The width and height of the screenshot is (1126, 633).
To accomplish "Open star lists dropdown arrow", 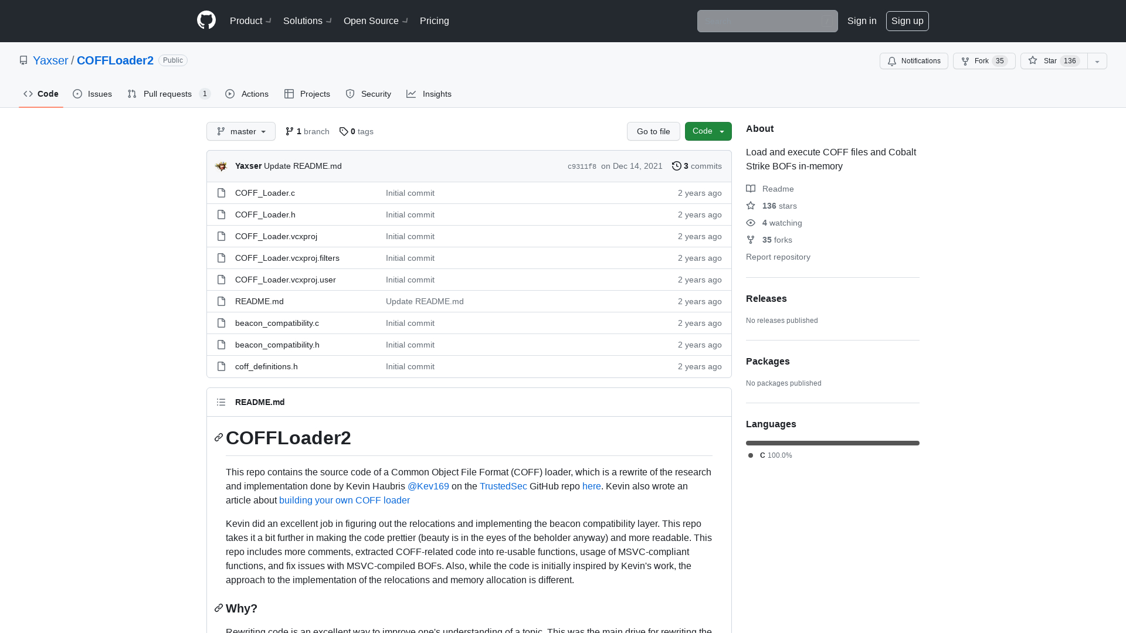I will [1097, 61].
